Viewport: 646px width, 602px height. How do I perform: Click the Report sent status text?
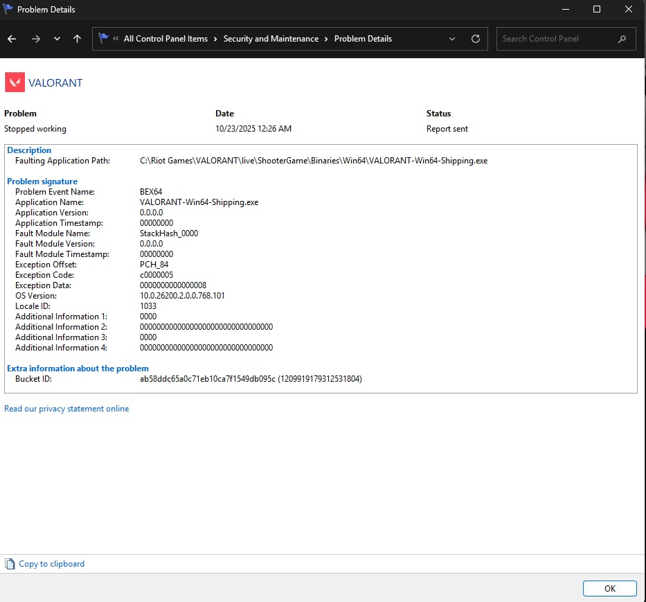[447, 129]
